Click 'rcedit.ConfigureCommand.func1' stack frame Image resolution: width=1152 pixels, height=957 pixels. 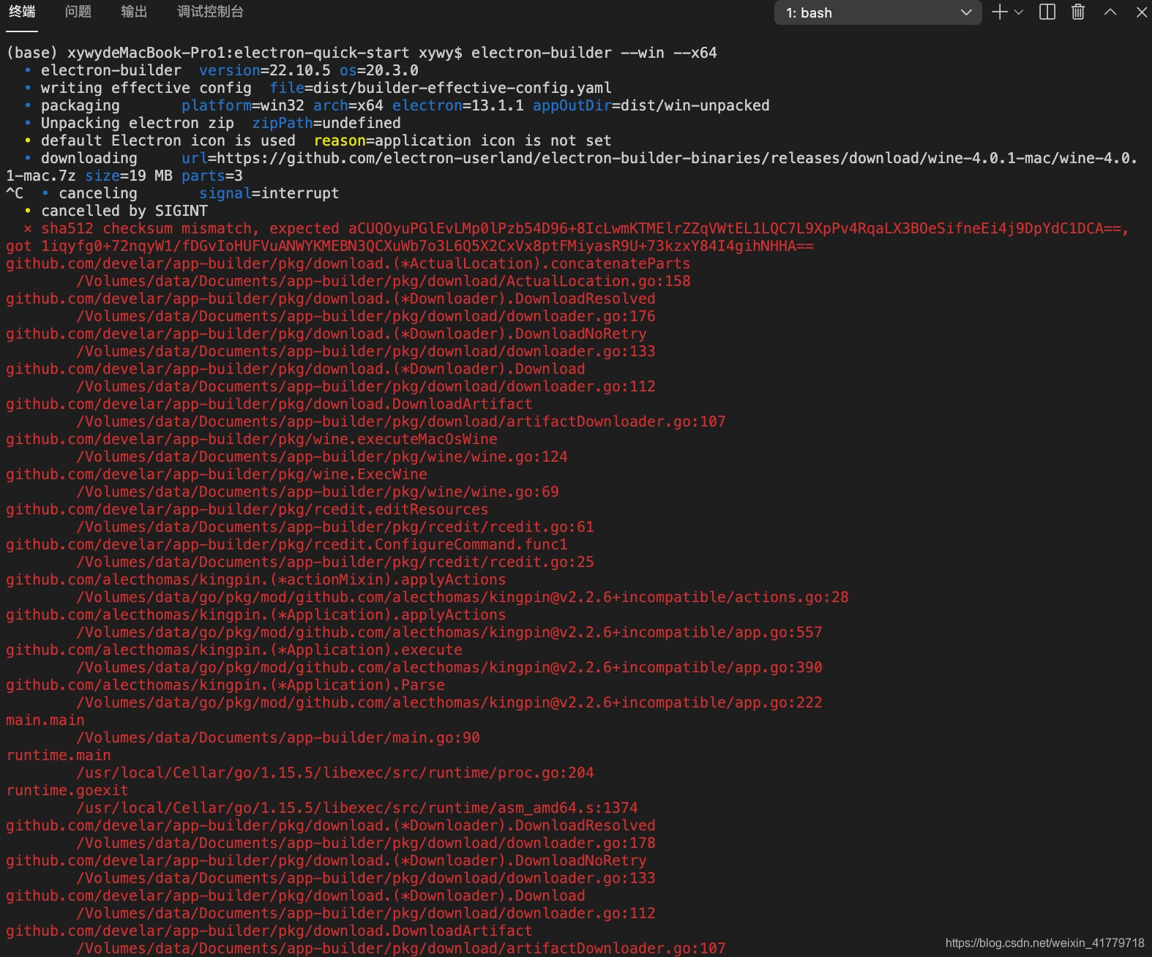pyautogui.click(x=287, y=544)
